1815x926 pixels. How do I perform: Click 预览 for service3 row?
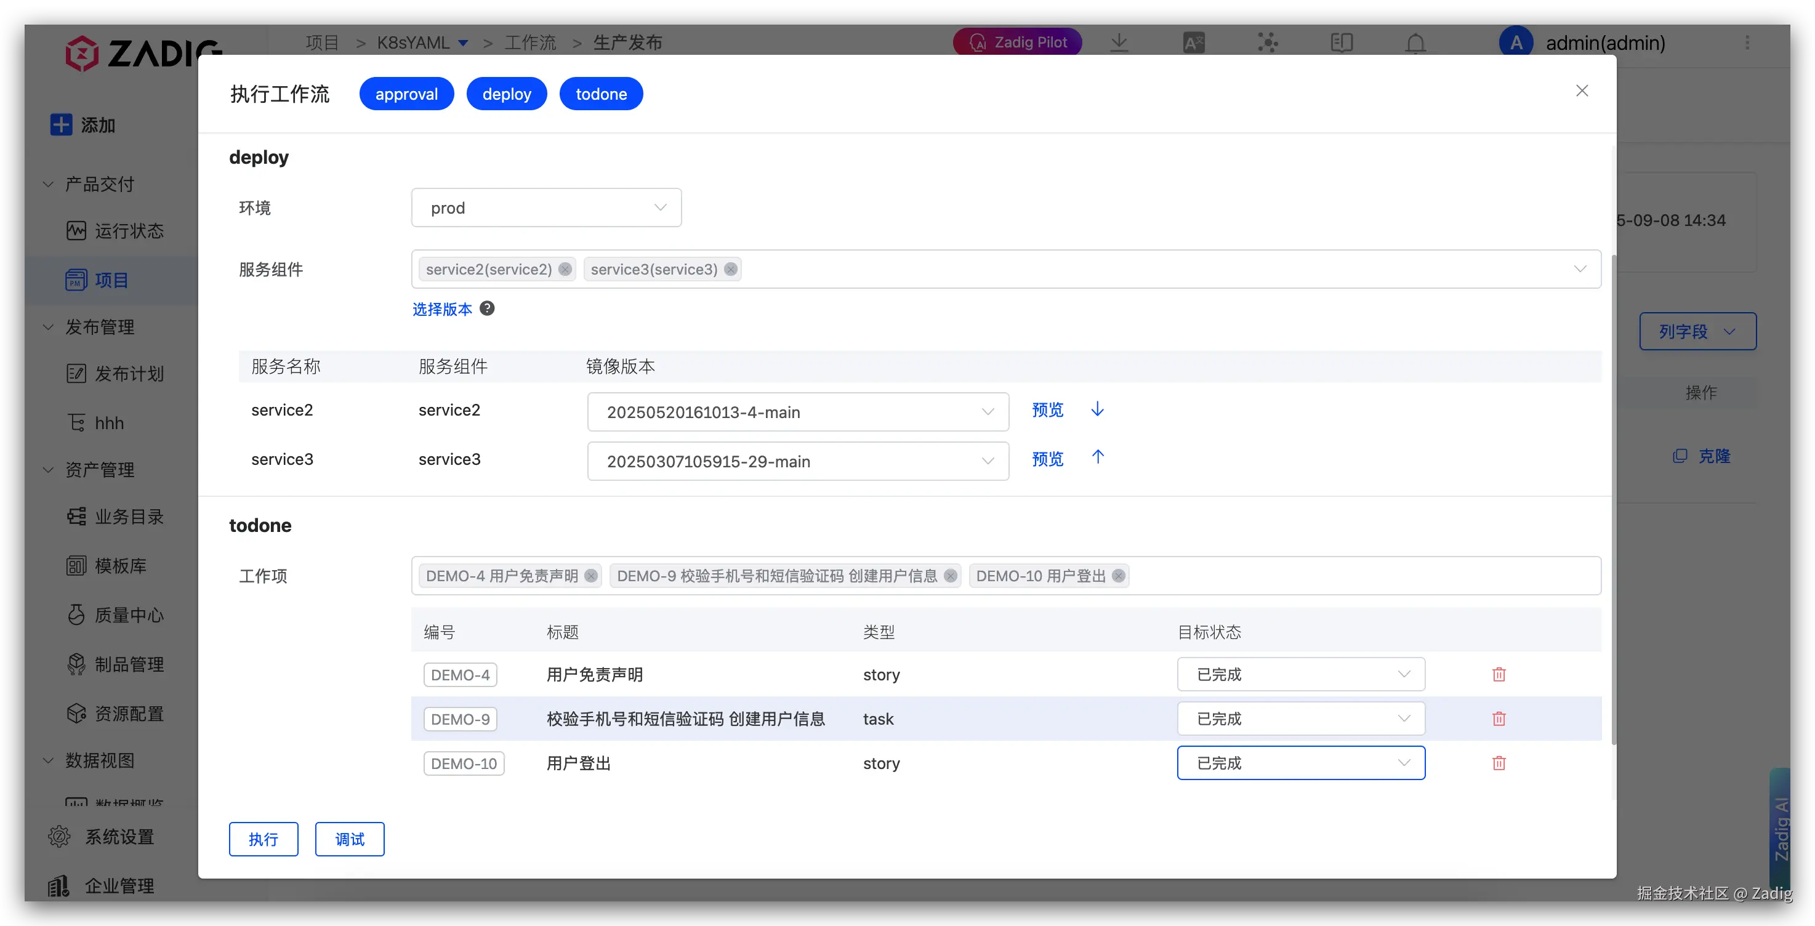(1047, 459)
